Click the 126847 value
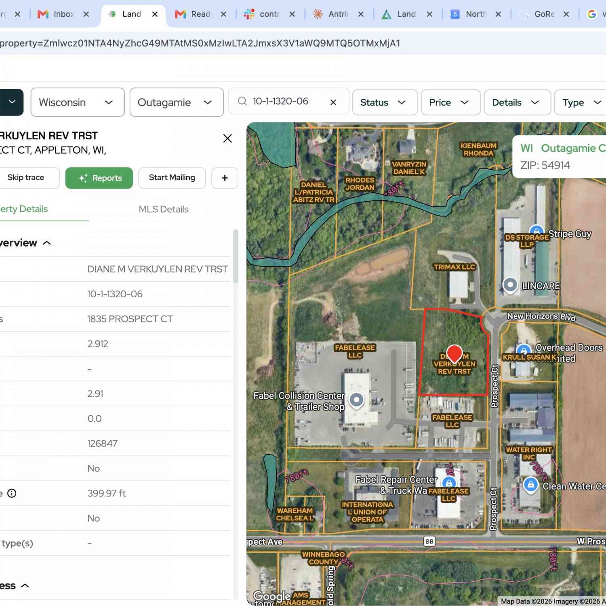 coord(102,444)
